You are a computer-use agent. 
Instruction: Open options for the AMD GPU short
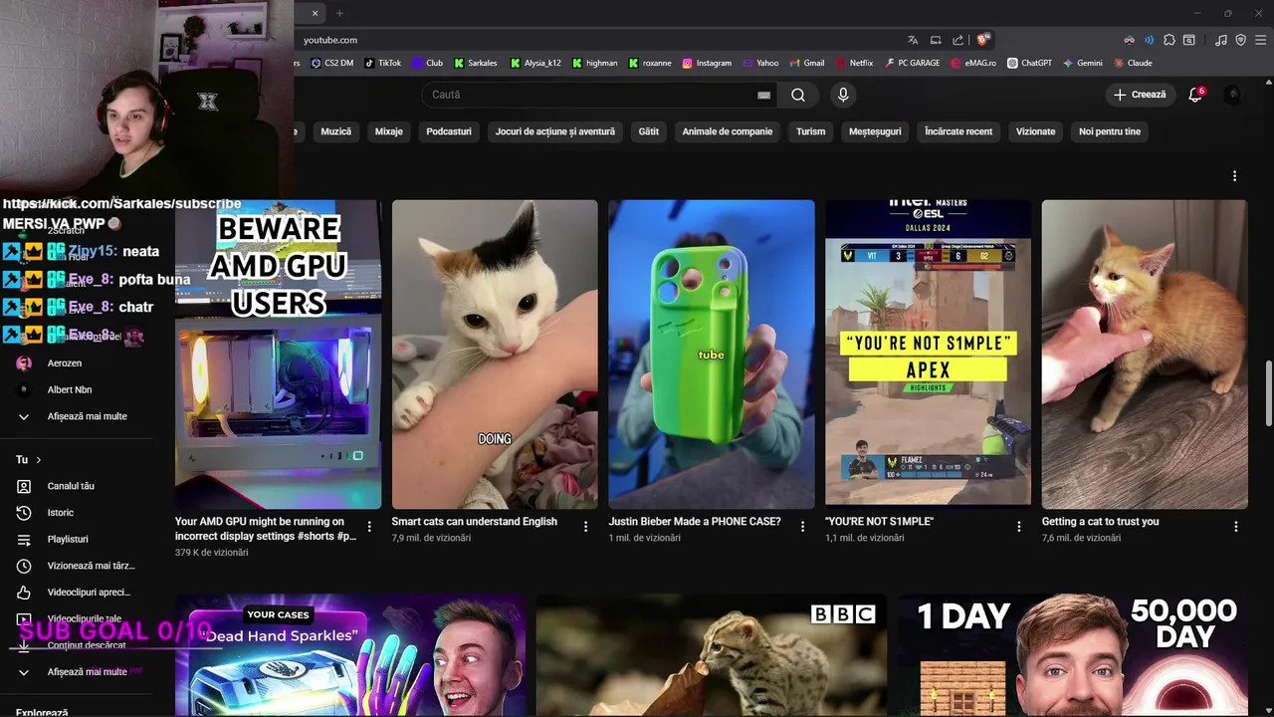tap(369, 527)
